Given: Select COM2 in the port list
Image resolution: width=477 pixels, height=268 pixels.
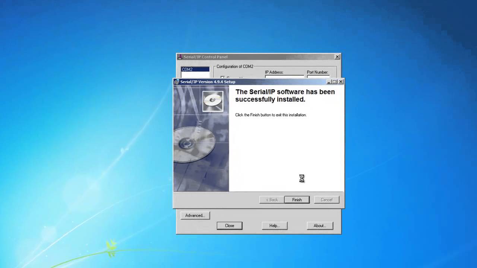Looking at the screenshot, I should coord(195,69).
